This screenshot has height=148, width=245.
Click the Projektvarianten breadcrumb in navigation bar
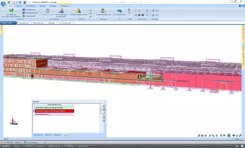coord(54,146)
